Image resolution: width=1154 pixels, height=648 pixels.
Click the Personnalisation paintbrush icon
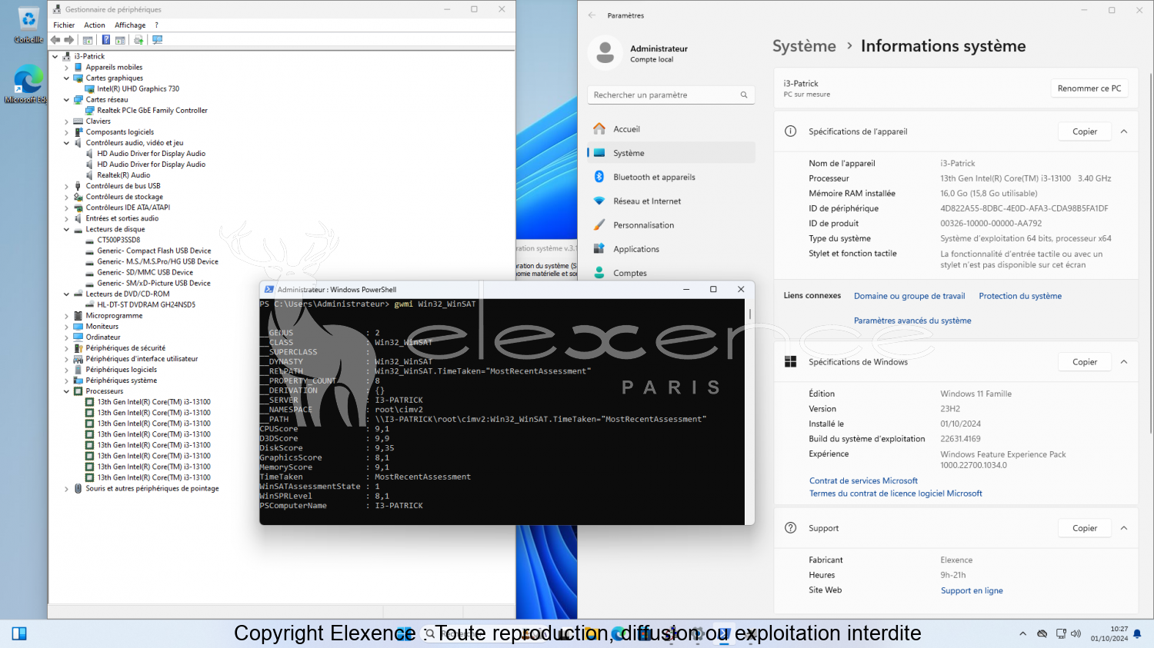coord(599,225)
